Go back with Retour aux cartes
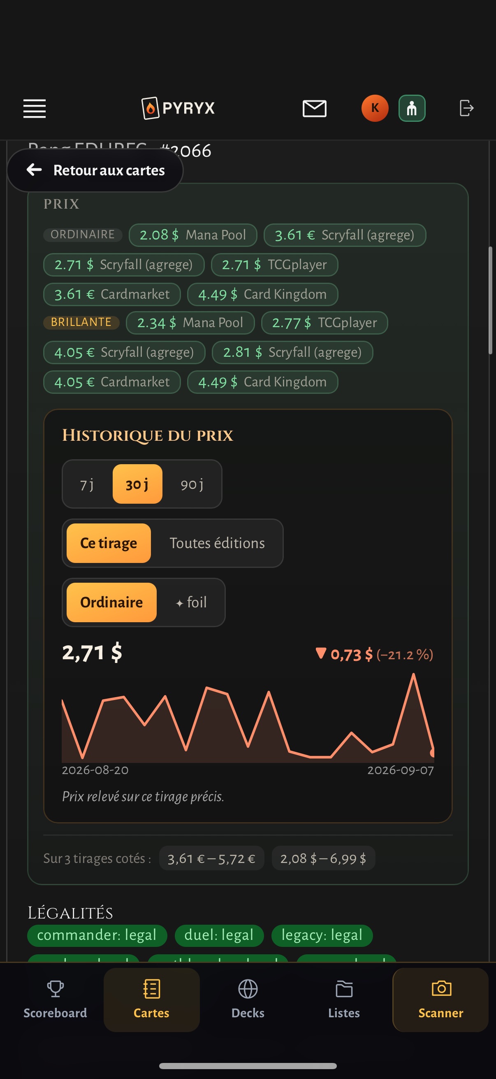496x1079 pixels. click(x=95, y=170)
